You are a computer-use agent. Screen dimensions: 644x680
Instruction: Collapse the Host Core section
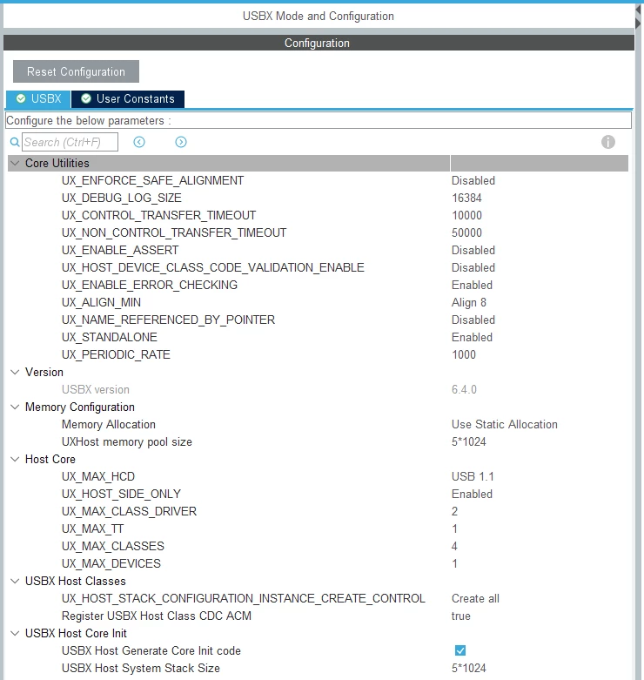(15, 459)
